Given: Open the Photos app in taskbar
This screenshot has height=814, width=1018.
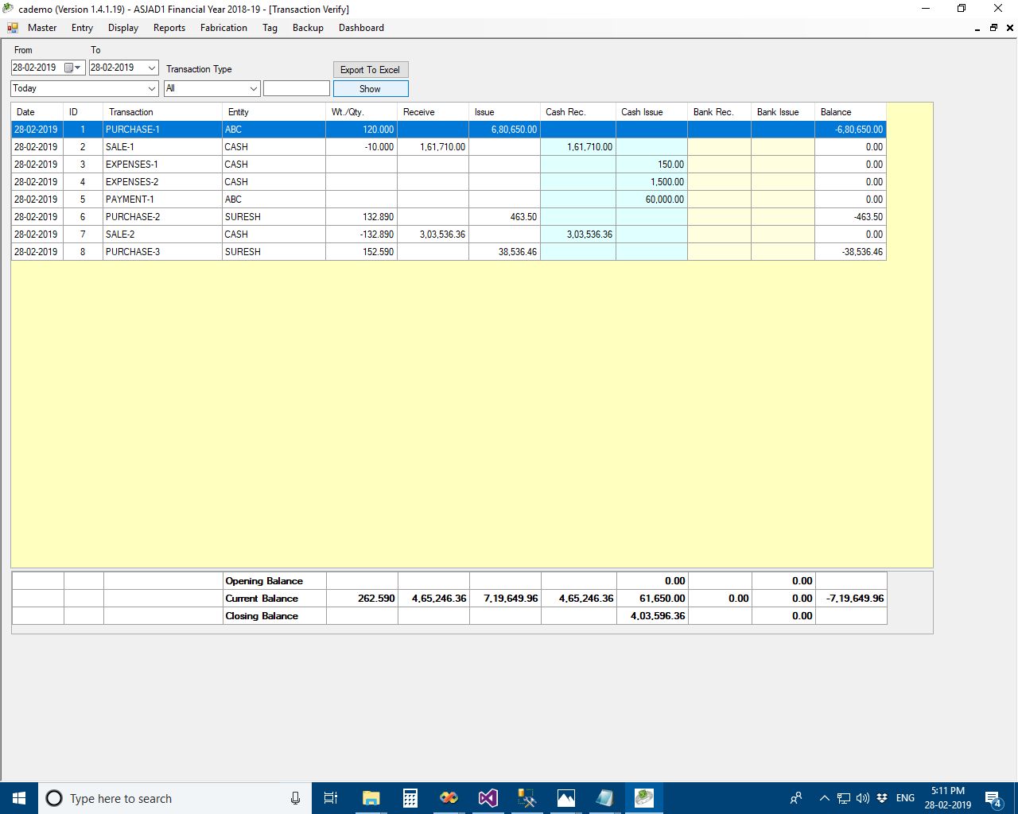Looking at the screenshot, I should click(565, 798).
